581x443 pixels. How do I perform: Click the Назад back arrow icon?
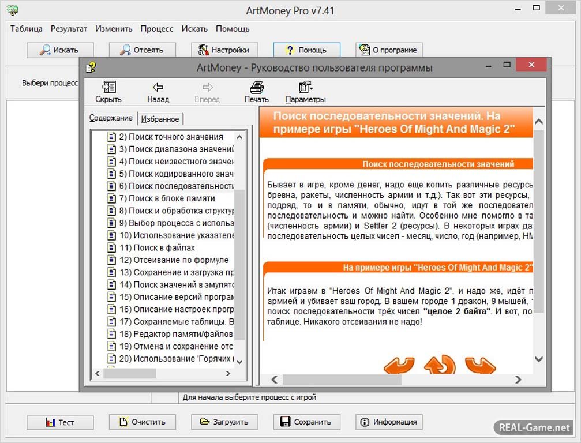[x=158, y=88]
